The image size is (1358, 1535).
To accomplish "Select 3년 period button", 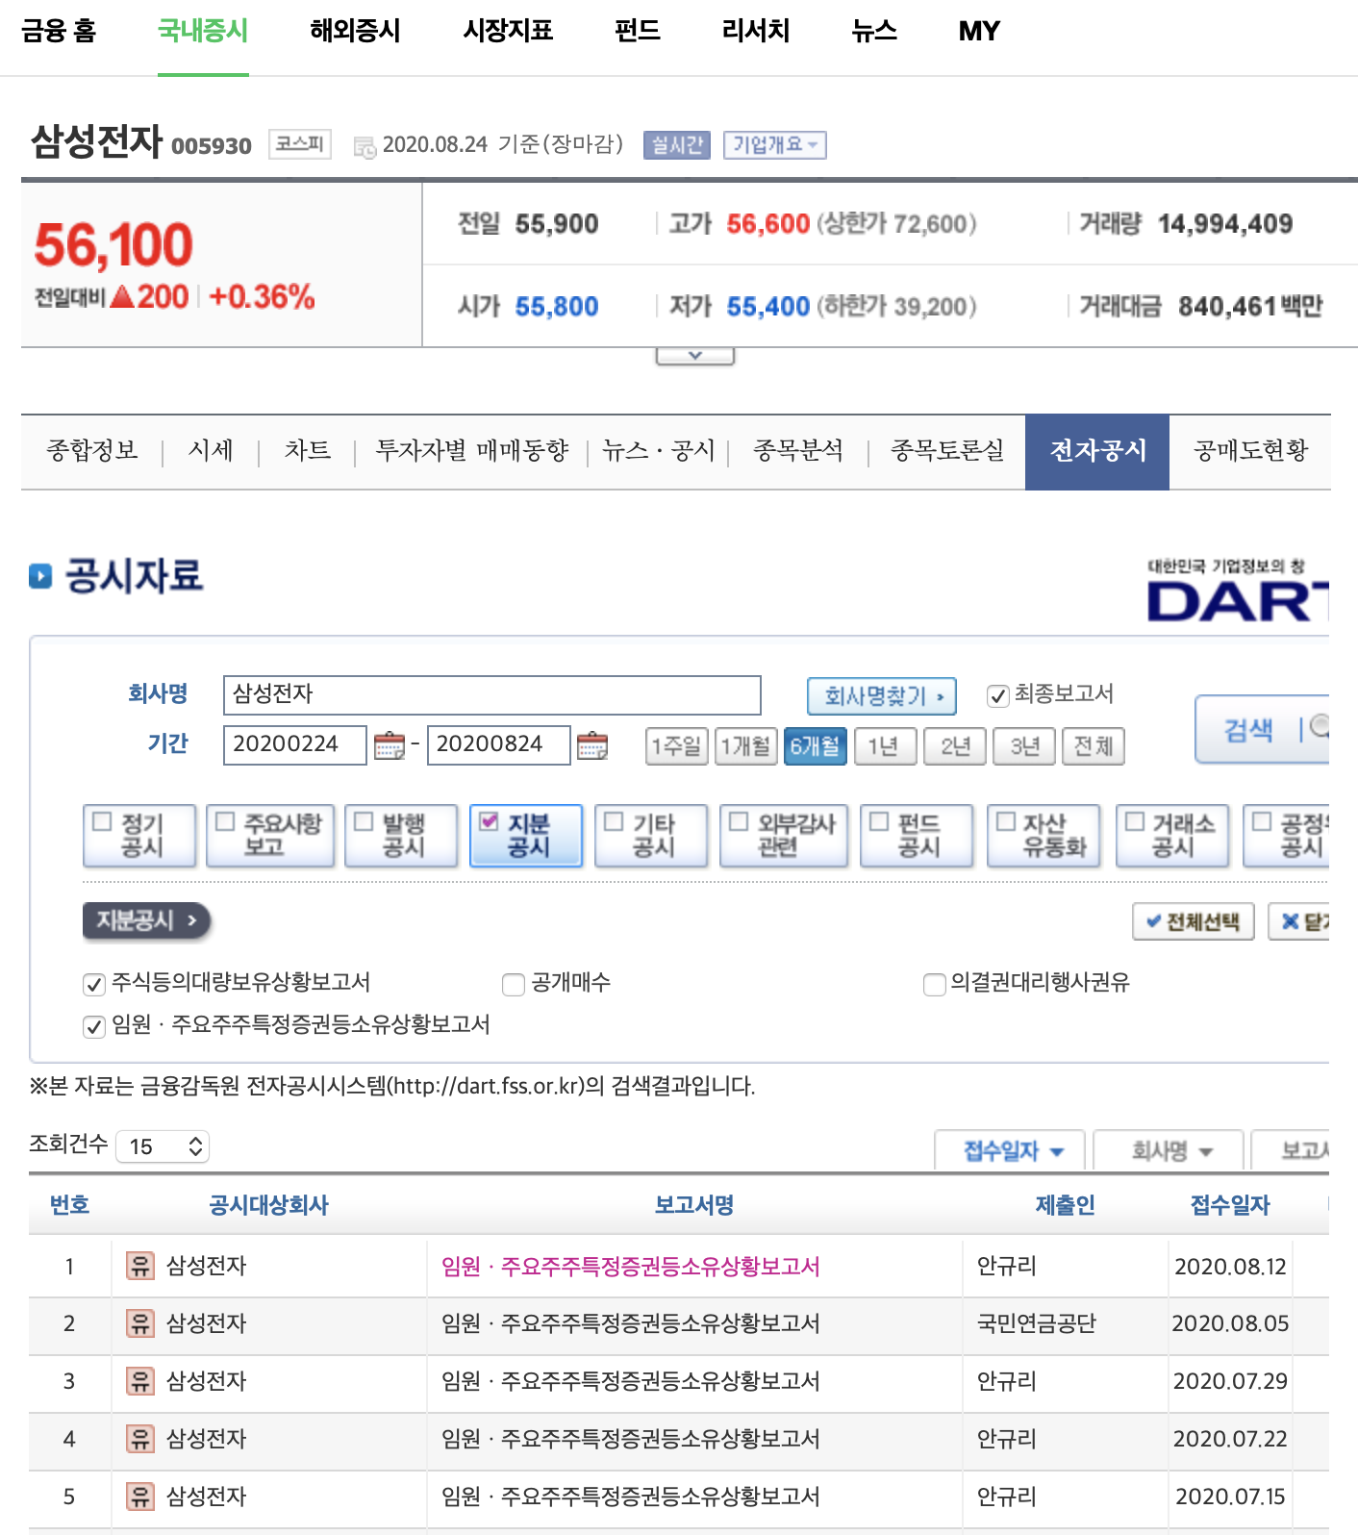I will [1023, 746].
